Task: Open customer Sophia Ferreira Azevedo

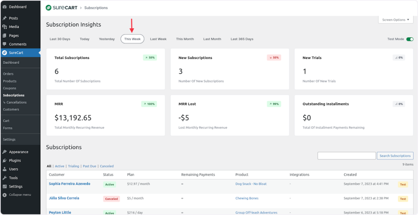Action: tap(69, 184)
